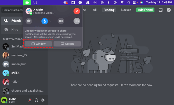Click the A Alphr contact avatar
Screen dimensions: 174x105
click(29, 11)
